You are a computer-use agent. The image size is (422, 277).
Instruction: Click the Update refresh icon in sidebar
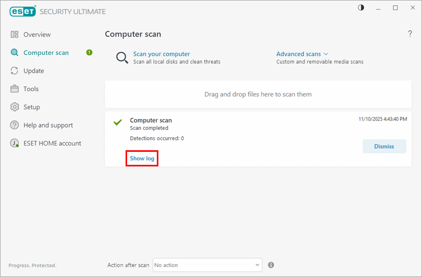(x=15, y=71)
